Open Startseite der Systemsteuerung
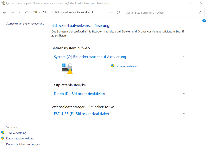The height and width of the screenshot is (149, 206). click(x=25, y=24)
